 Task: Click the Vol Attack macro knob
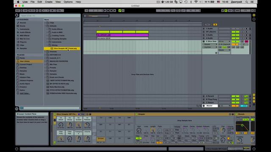pos(61,125)
